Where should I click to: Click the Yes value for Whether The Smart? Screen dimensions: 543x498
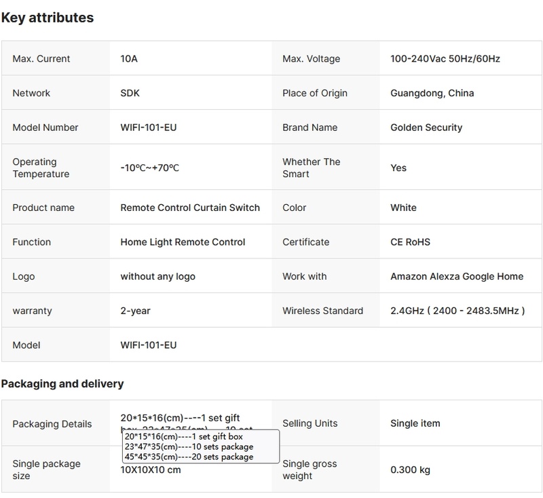(398, 168)
